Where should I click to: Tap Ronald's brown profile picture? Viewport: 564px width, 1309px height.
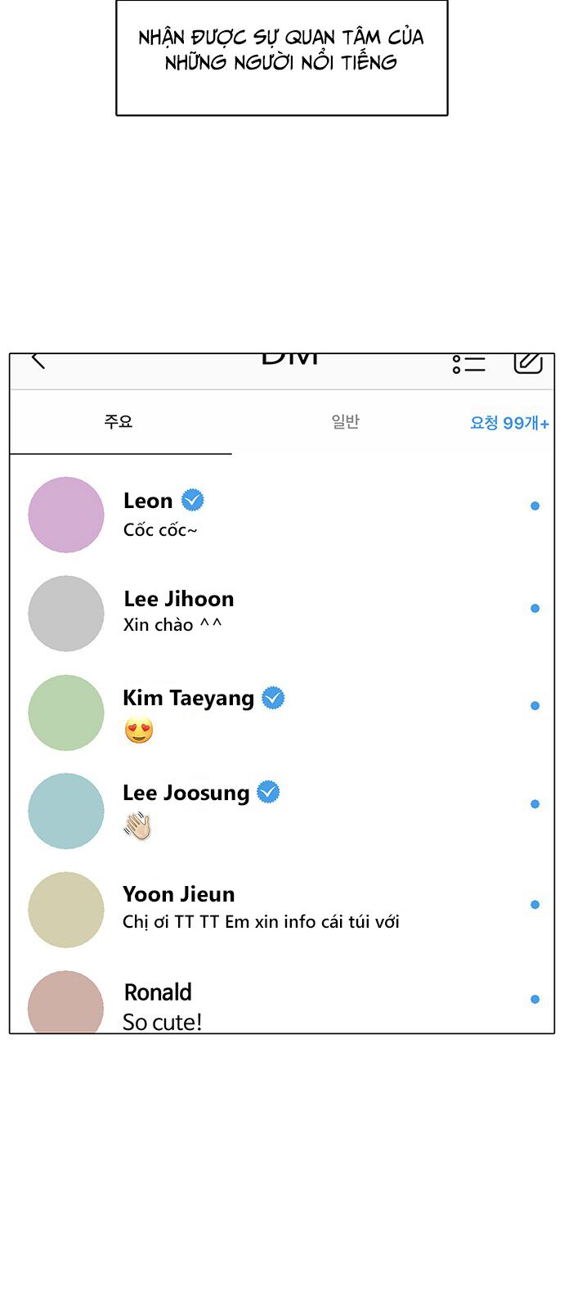[66, 1003]
